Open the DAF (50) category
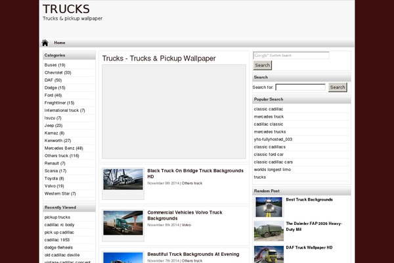 click(53, 80)
